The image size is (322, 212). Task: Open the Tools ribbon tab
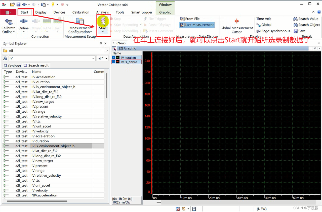point(120,12)
